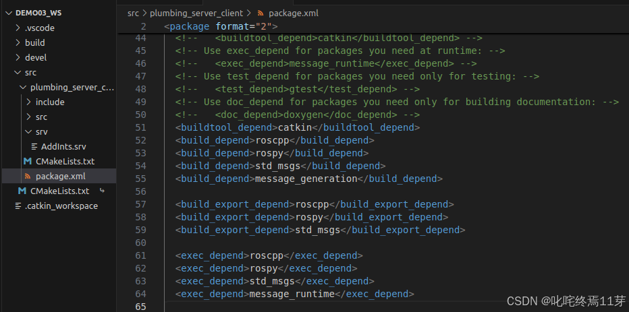Click the commented doxygen doc_depend line
Viewport: 629px width, 312px height.
(298, 115)
